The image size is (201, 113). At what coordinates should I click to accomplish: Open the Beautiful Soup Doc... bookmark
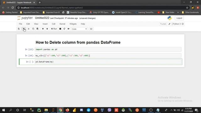[x=77, y=12]
